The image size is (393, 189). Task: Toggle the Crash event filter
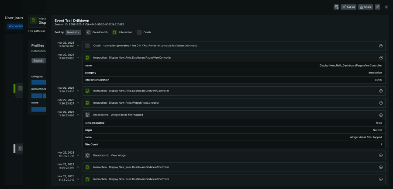145,32
